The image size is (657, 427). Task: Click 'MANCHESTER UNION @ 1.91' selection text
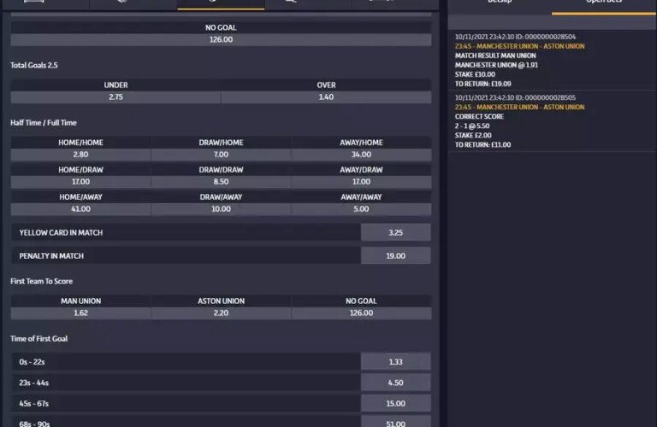(x=496, y=65)
